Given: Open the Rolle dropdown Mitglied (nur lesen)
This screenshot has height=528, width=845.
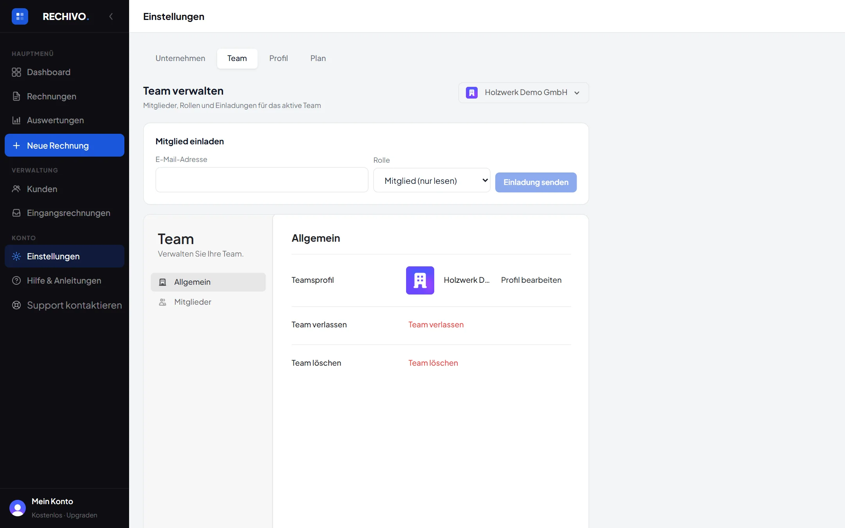Looking at the screenshot, I should click(432, 180).
